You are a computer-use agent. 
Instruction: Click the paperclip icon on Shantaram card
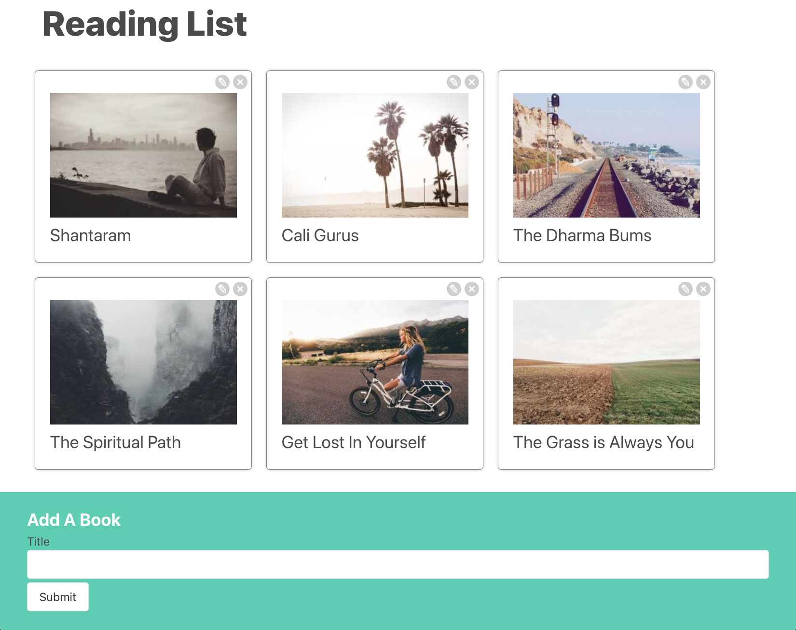tap(222, 82)
